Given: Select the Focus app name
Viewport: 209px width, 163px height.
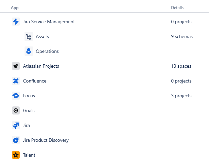Looking at the screenshot, I should click(29, 96).
